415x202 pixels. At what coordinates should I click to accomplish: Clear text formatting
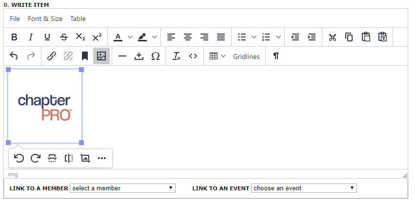click(x=176, y=56)
